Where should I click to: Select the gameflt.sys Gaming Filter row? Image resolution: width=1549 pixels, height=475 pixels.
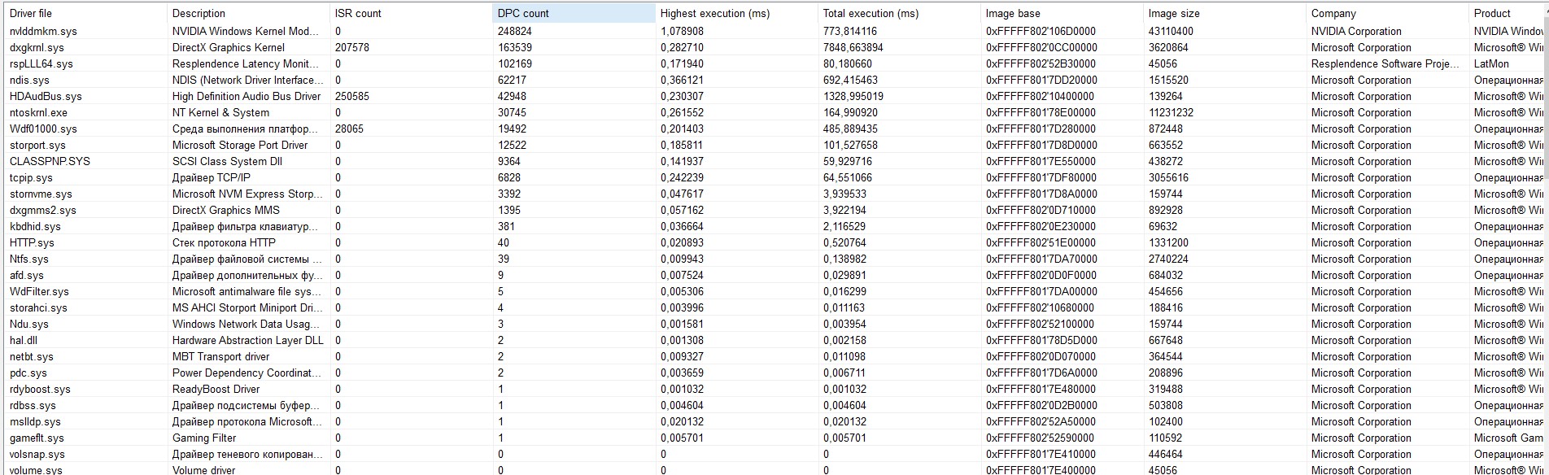tap(37, 438)
